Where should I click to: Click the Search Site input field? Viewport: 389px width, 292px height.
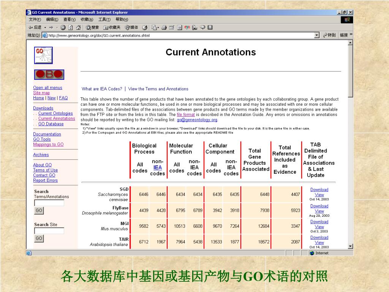[49, 231]
